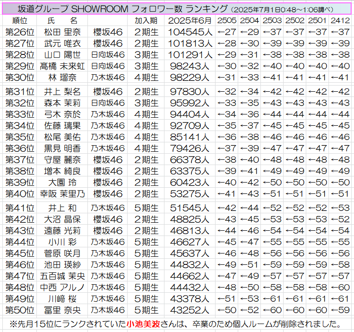Select the cell 44832人

(190, 264)
